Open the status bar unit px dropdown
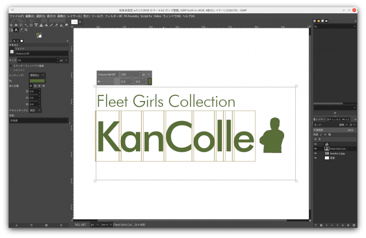Viewport: 366px width, 238px height. pos(95,225)
